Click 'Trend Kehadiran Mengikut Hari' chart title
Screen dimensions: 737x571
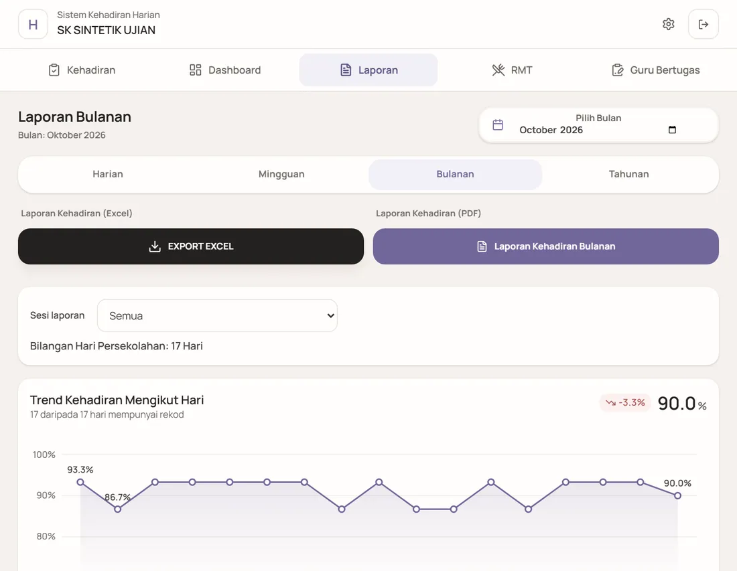[117, 400]
